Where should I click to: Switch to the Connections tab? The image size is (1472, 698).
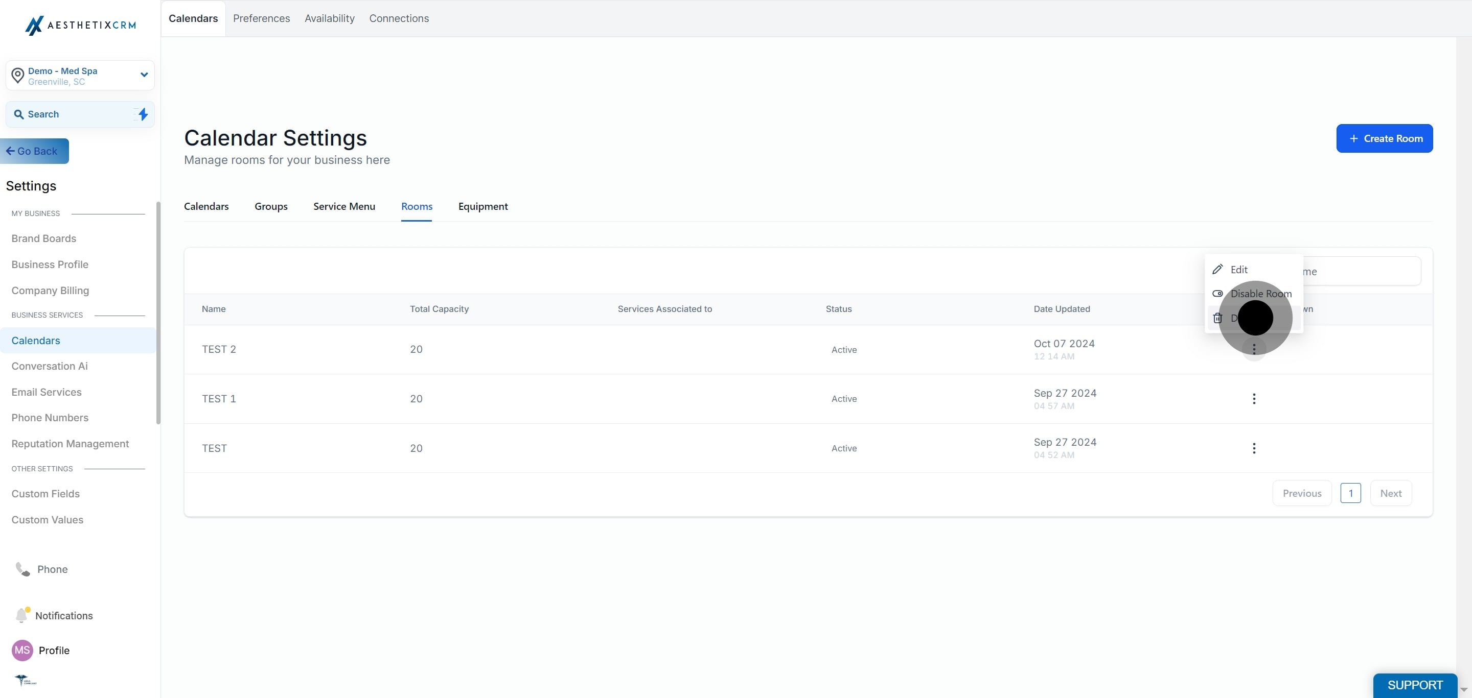399,18
